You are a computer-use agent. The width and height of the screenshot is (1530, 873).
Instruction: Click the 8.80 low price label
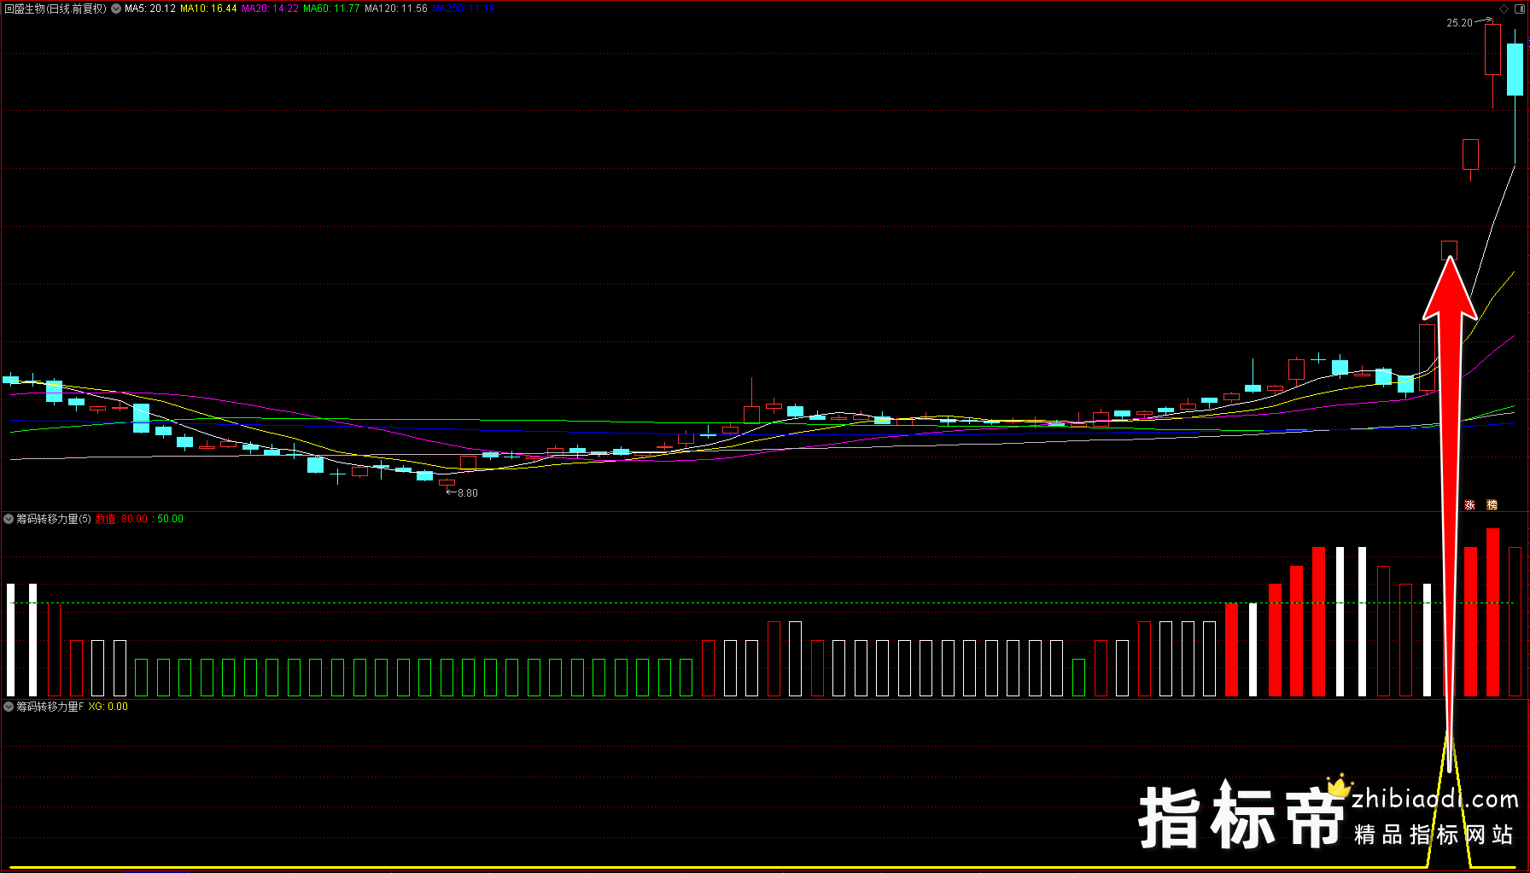pos(468,493)
